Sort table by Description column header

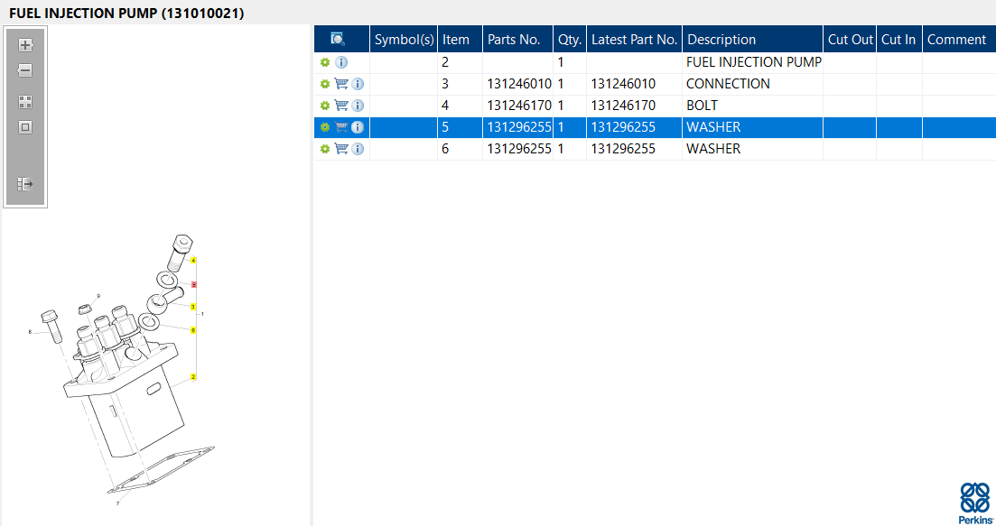click(721, 40)
